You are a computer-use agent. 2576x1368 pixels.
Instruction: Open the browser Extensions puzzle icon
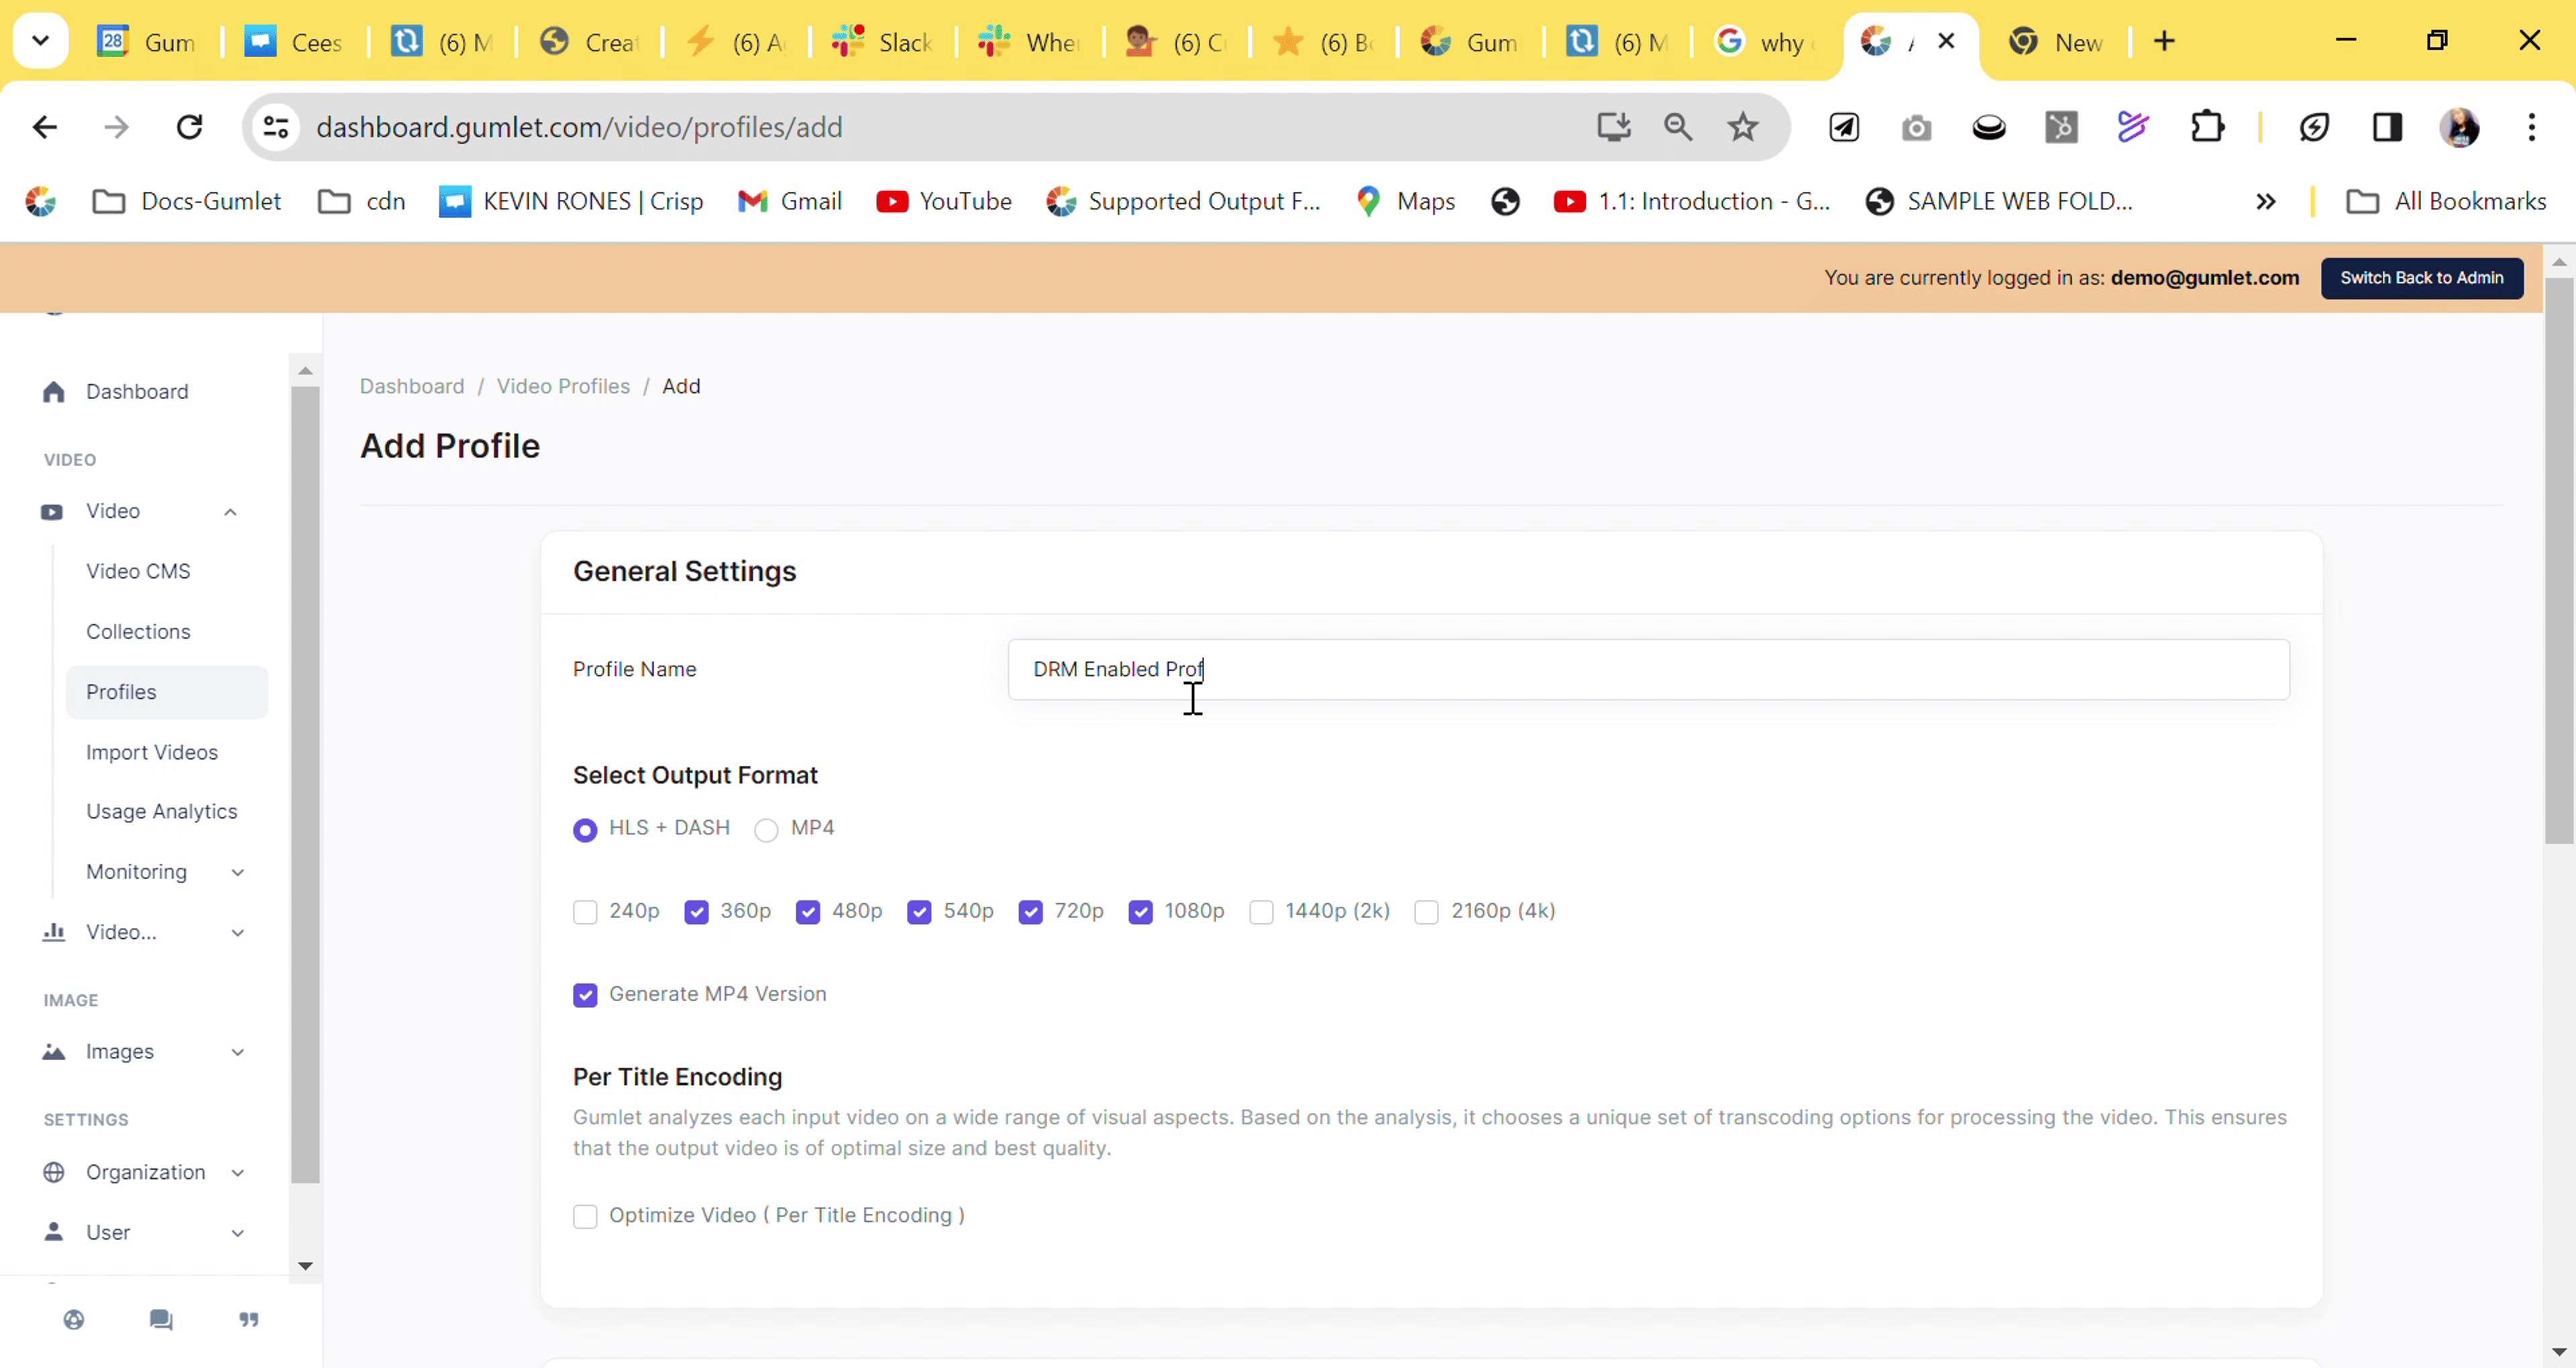pyautogui.click(x=2207, y=127)
